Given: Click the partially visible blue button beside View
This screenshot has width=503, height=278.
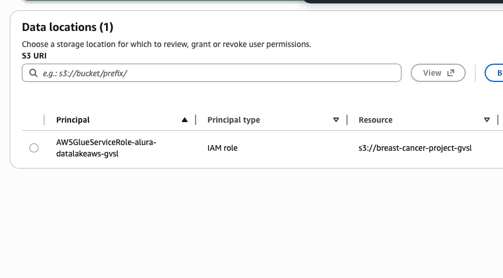Looking at the screenshot, I should (497, 73).
